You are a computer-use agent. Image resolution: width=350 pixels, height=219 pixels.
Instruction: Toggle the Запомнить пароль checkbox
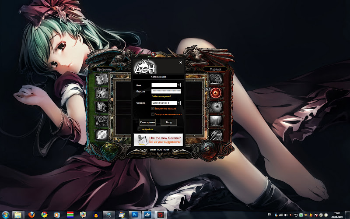click(x=153, y=108)
